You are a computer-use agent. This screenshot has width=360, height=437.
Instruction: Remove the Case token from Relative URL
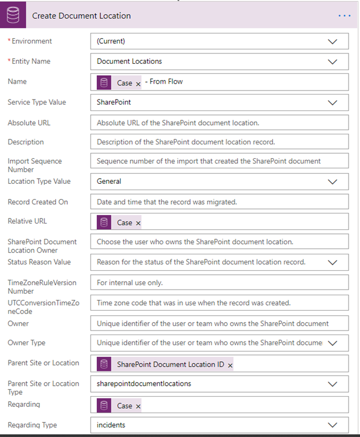(x=138, y=223)
